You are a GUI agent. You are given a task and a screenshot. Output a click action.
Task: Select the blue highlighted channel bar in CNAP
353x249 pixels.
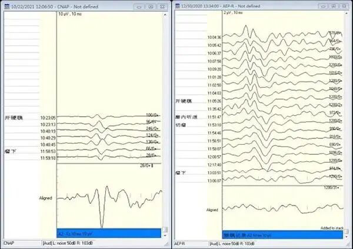pos(109,233)
